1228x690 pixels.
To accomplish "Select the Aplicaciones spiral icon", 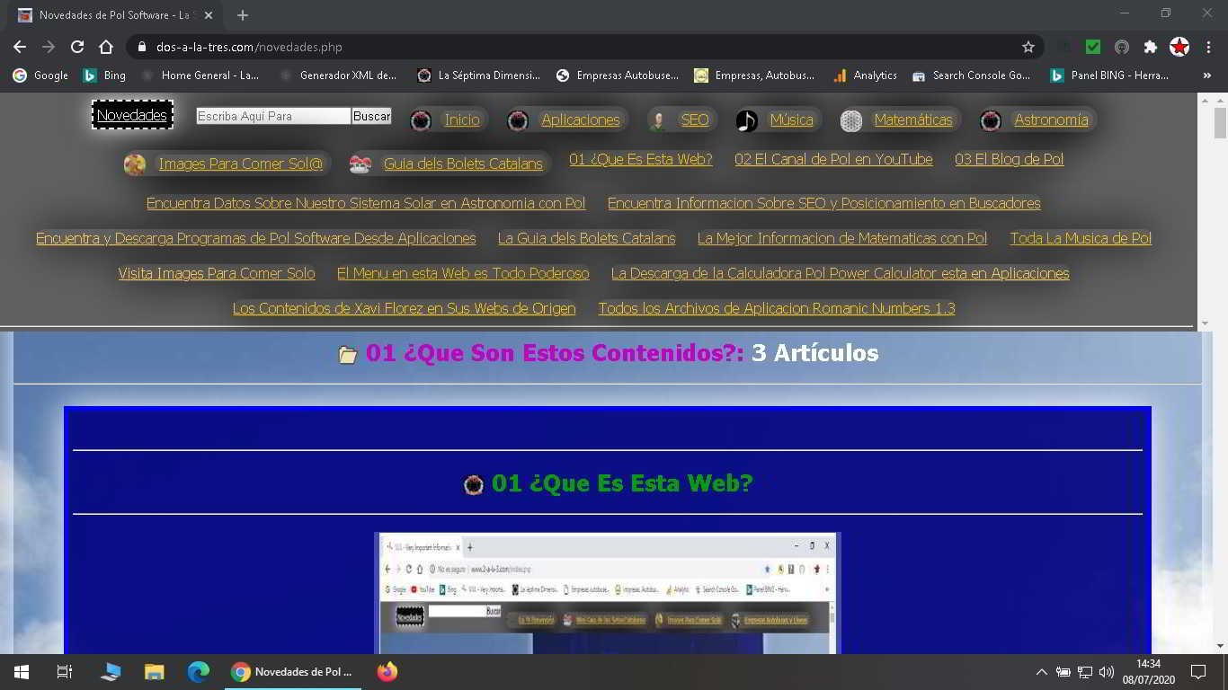I will coord(518,119).
